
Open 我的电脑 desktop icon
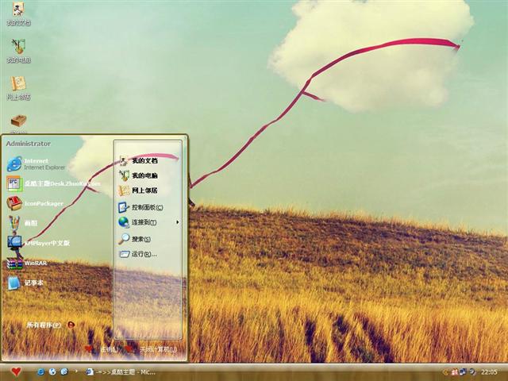click(18, 51)
